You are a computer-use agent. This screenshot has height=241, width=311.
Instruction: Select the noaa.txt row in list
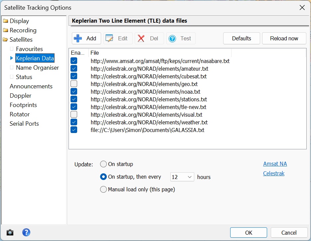tap(145, 92)
